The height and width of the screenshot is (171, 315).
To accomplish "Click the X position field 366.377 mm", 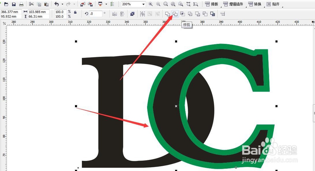I will click(11, 12).
